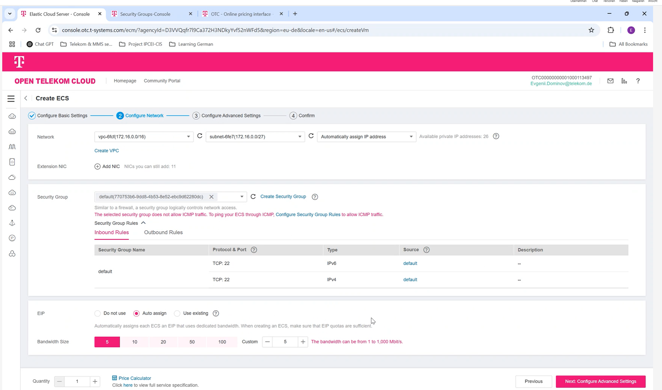The height and width of the screenshot is (390, 662).
Task: Open the Security Group dropdown arrow
Action: click(x=242, y=197)
